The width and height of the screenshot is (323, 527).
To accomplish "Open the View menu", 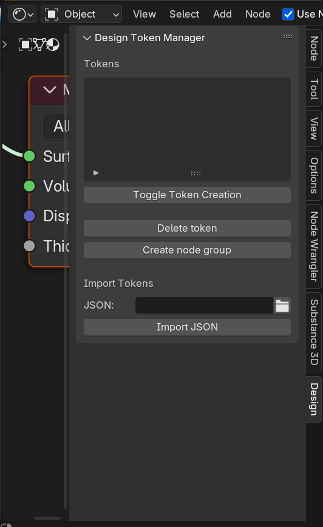I will pos(144,15).
